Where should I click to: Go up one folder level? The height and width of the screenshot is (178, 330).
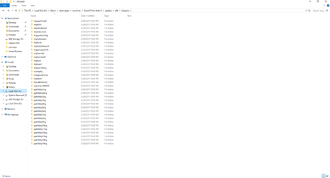[16, 10]
